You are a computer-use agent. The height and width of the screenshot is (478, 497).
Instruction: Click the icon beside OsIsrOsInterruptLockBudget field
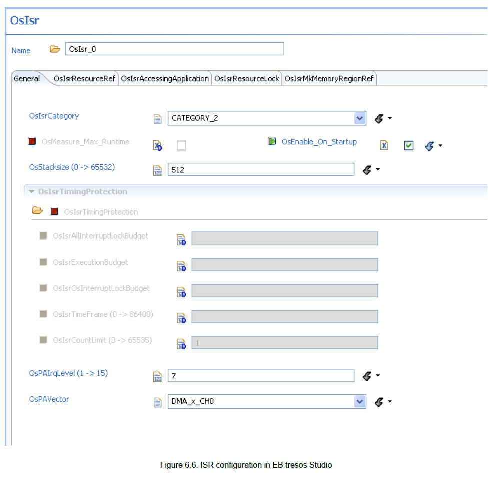pos(181,292)
